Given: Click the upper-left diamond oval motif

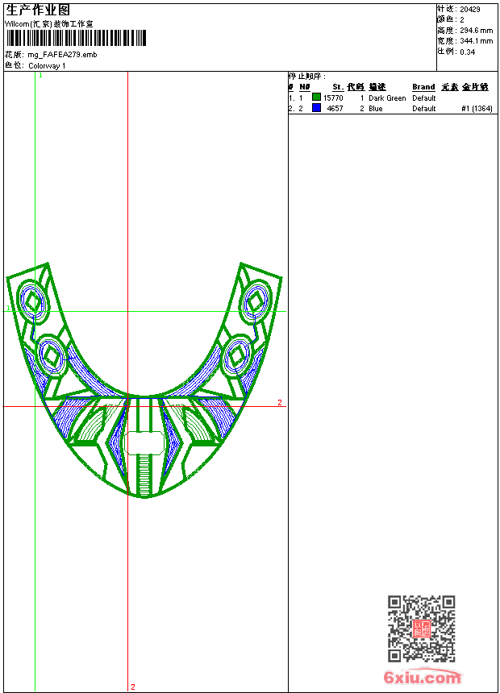Looking at the screenshot, I should 35,303.
